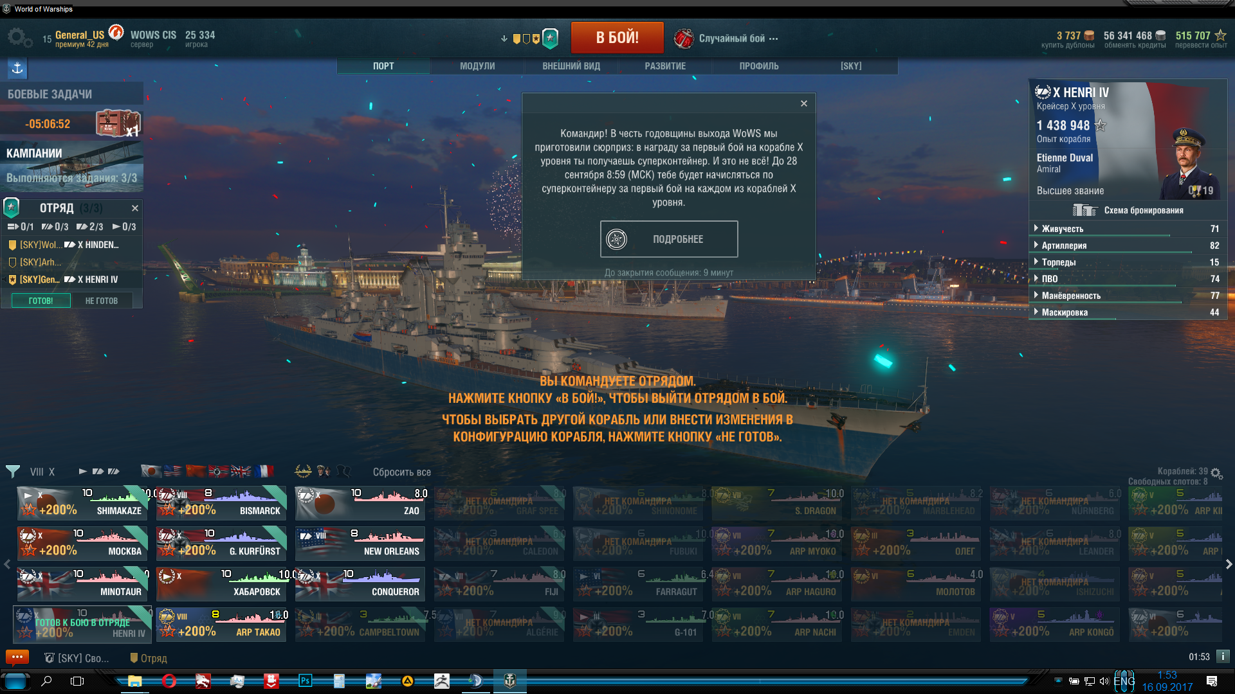This screenshot has width=1235, height=694.
Task: Toggle the premium ships laurel filter
Action: (303, 471)
